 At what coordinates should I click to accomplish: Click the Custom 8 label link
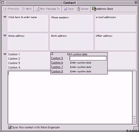[57, 71]
